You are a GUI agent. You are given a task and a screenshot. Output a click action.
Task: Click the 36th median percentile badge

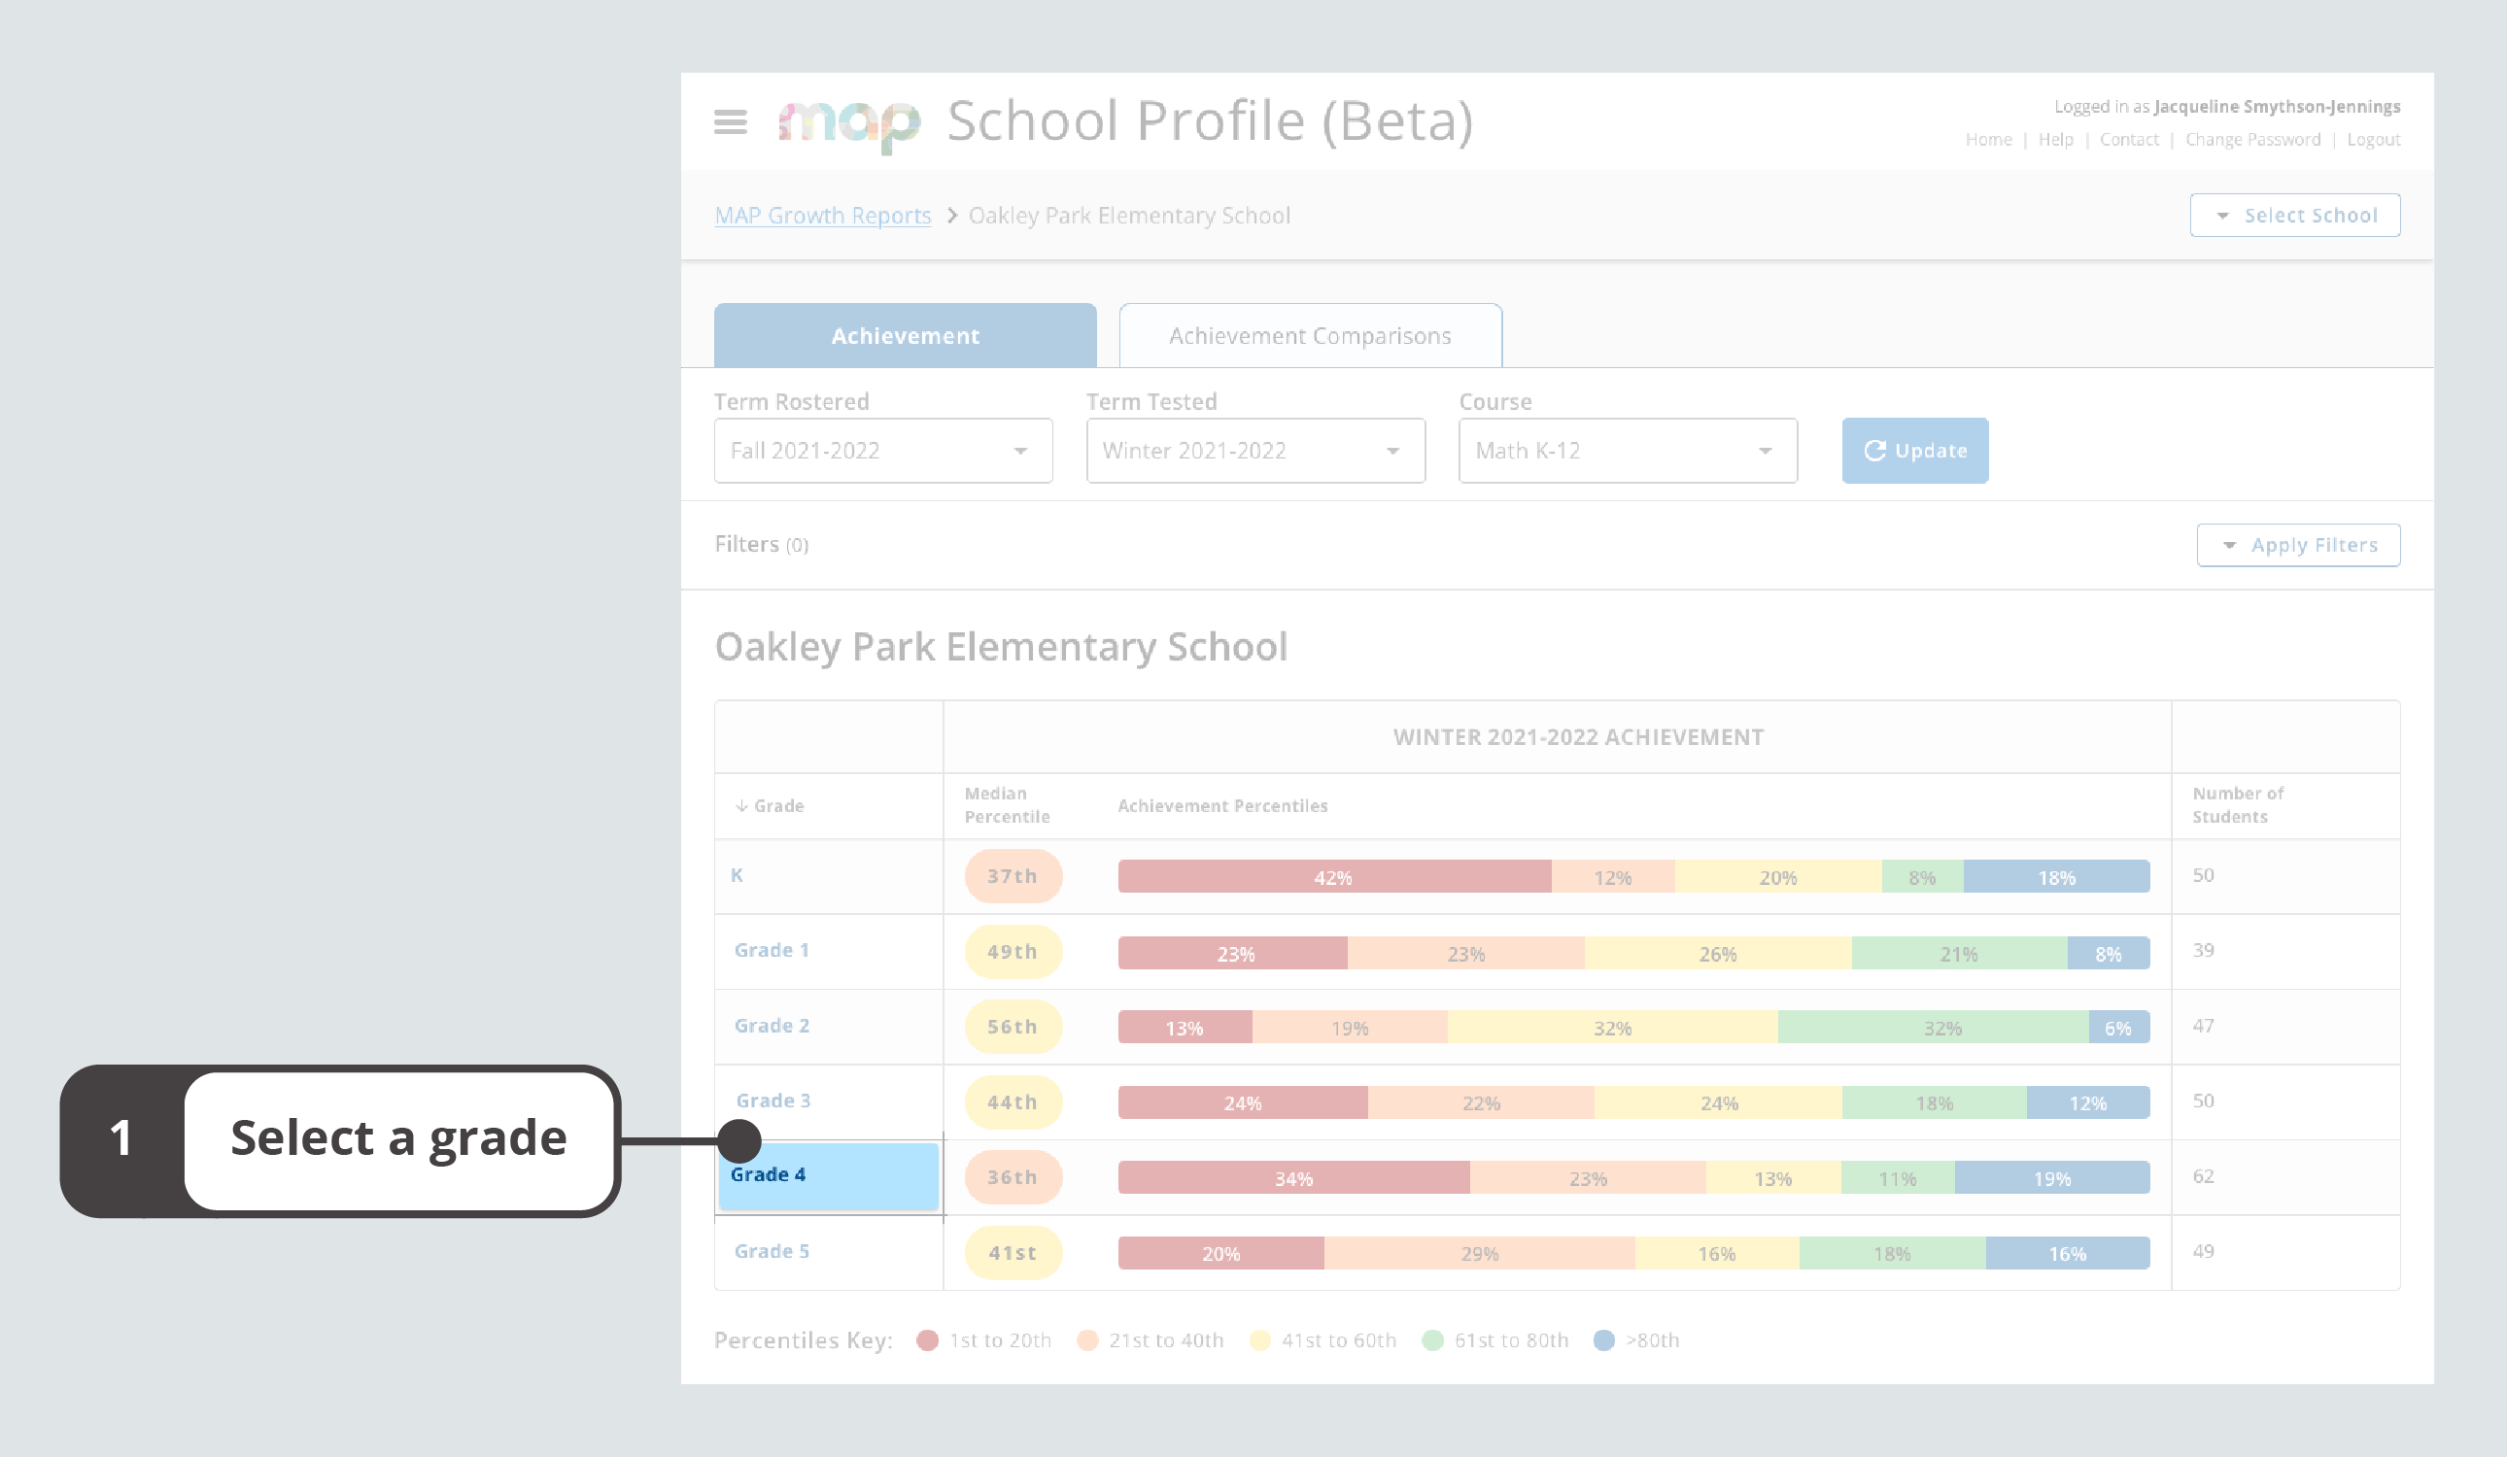click(1012, 1176)
